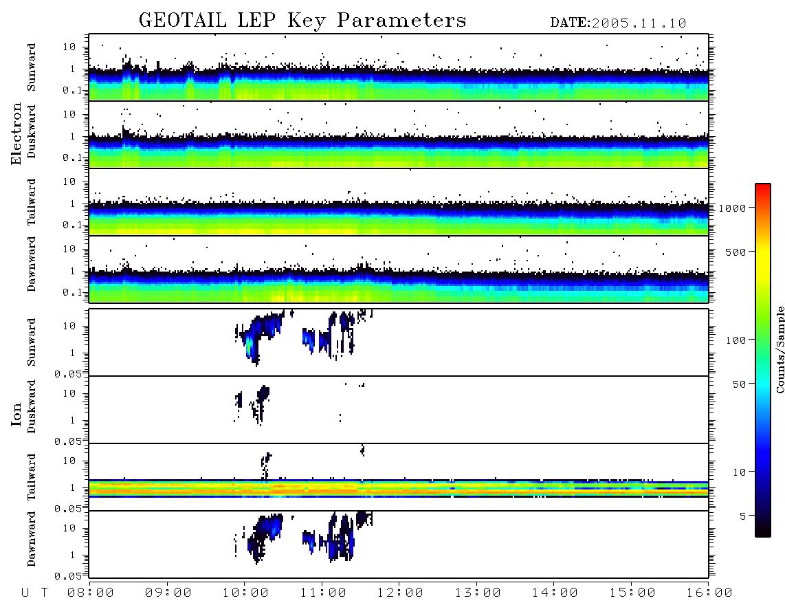Click the 0.05 tick on Ion Dawnward axis
This screenshot has height=605, width=785.
pos(67,576)
